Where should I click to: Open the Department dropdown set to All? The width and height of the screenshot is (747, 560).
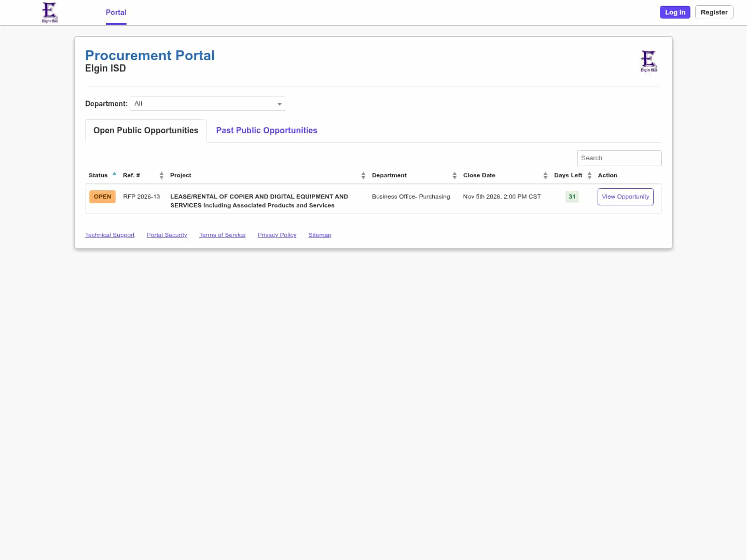[208, 104]
